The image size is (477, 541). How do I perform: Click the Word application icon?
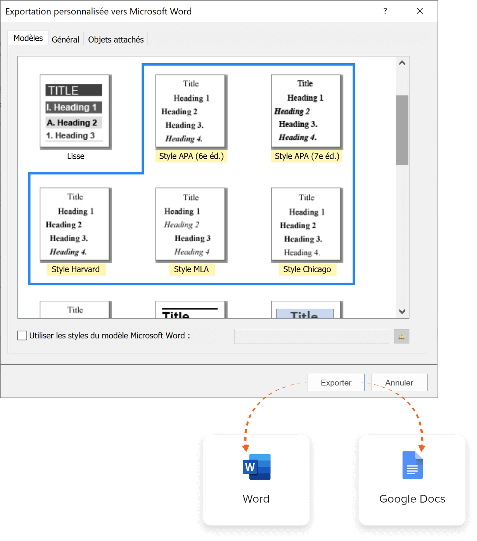point(256,467)
